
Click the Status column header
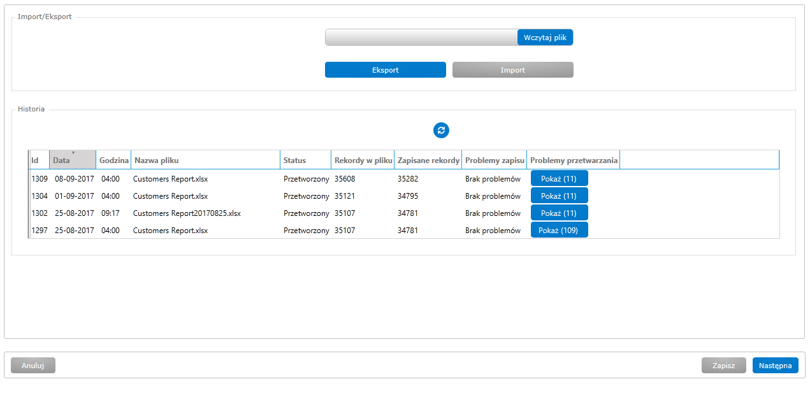[305, 161]
